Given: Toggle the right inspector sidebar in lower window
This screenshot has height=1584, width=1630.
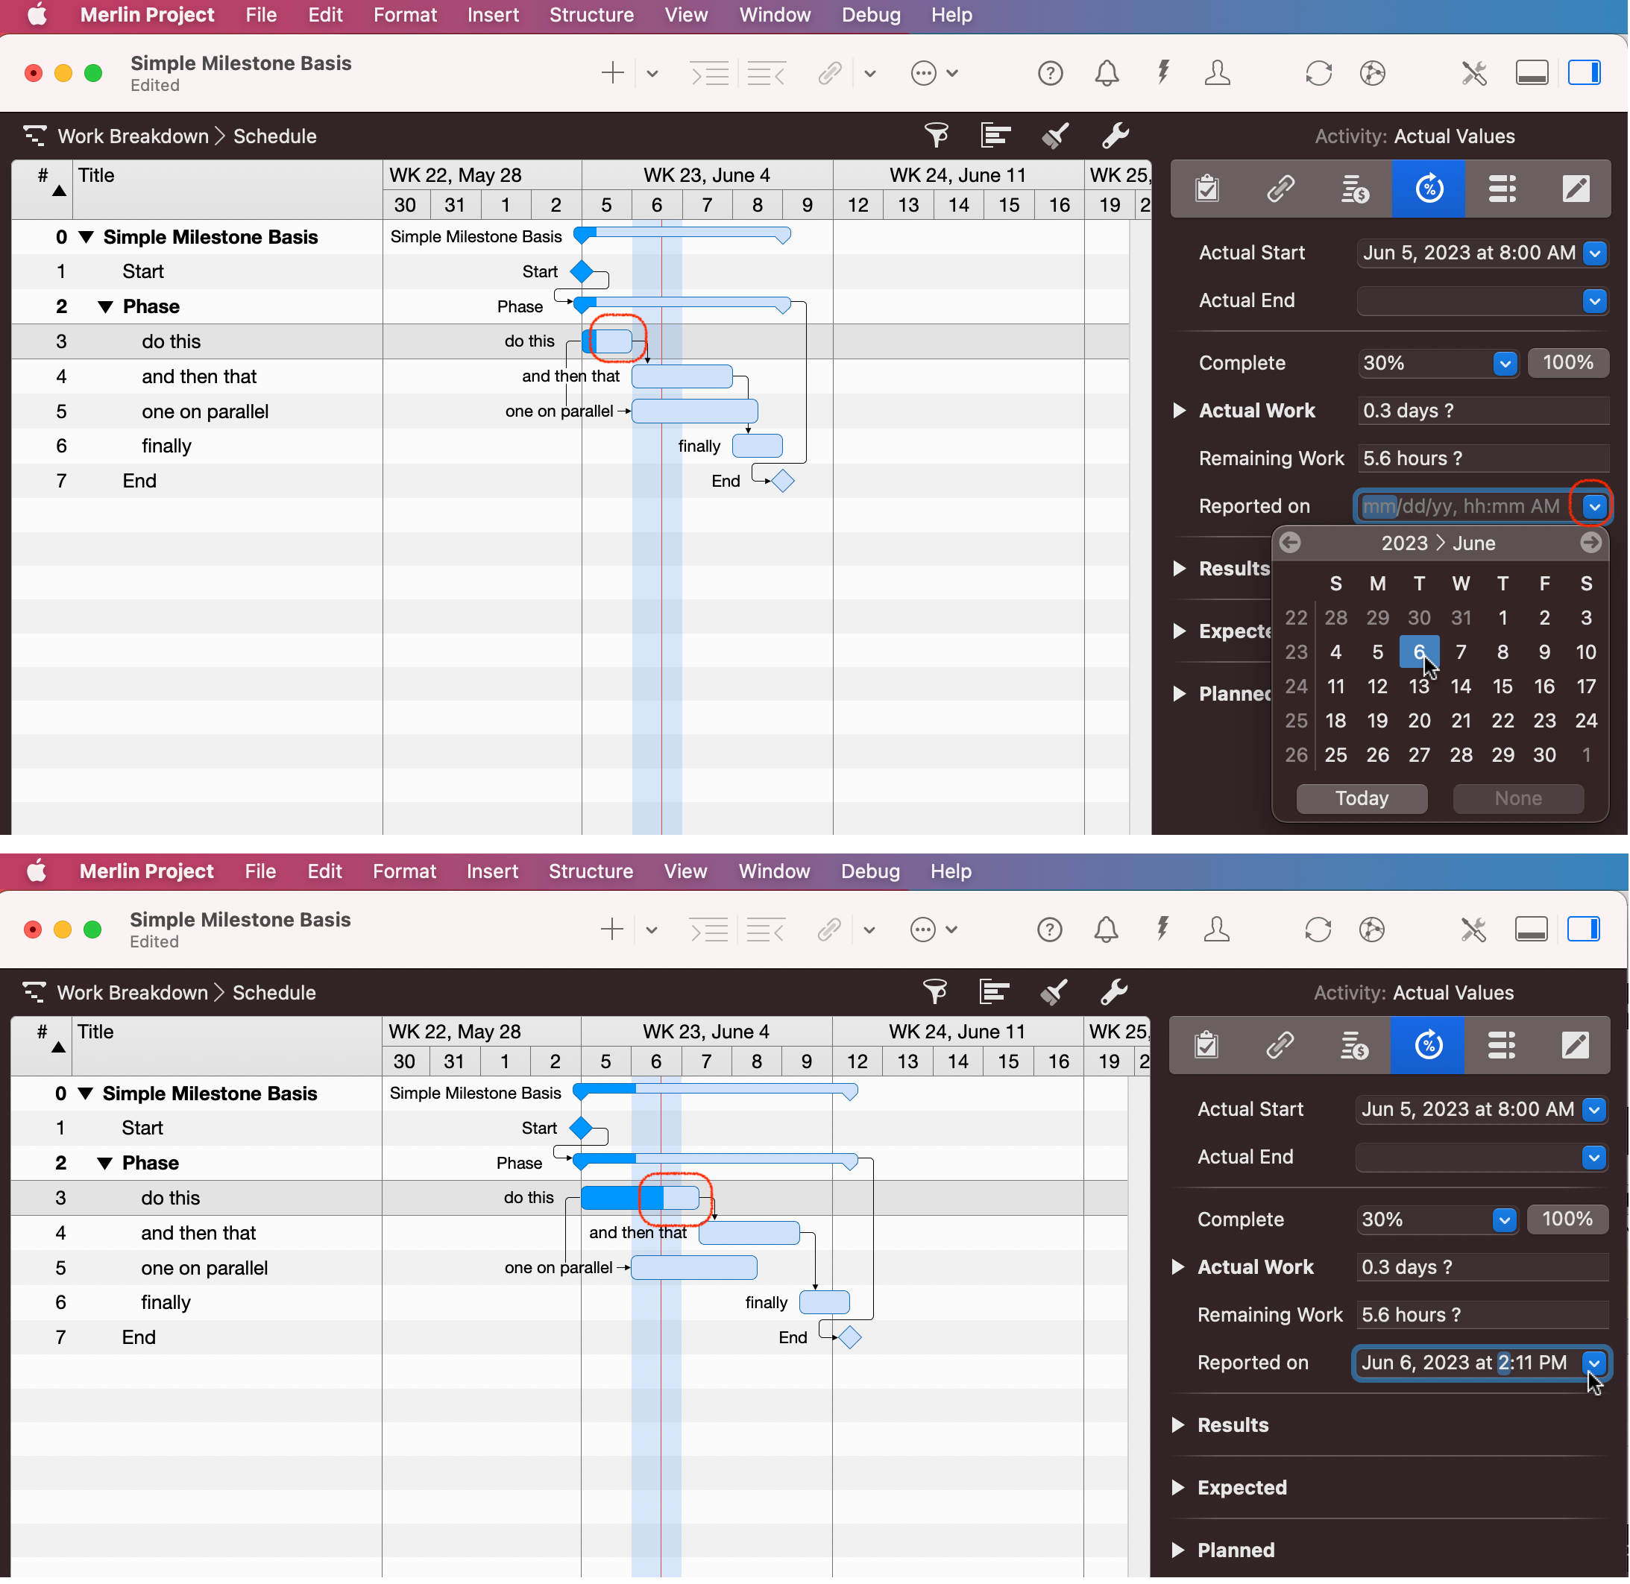Looking at the screenshot, I should point(1585,930).
